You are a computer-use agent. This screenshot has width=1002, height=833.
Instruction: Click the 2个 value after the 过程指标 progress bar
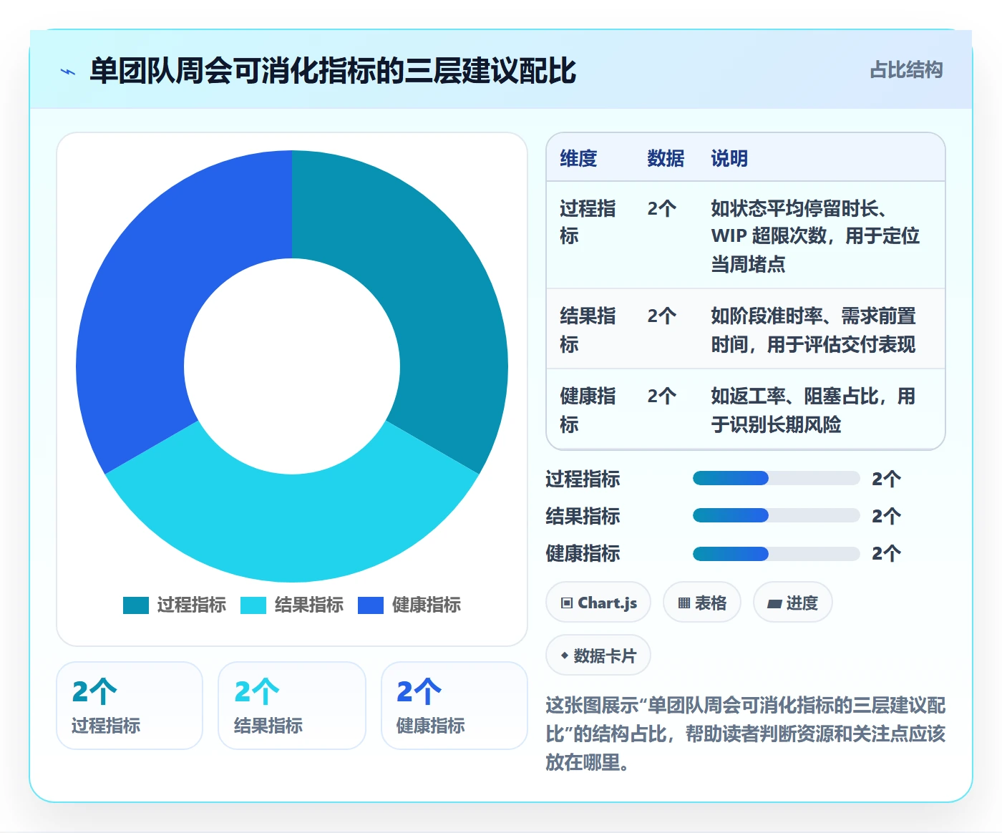point(886,479)
